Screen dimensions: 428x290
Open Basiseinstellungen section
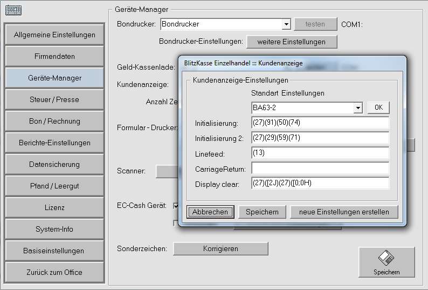(x=54, y=251)
